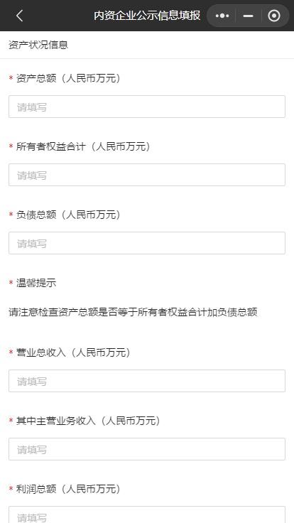
Task: Open the three-dots more options menu
Action: click(222, 16)
